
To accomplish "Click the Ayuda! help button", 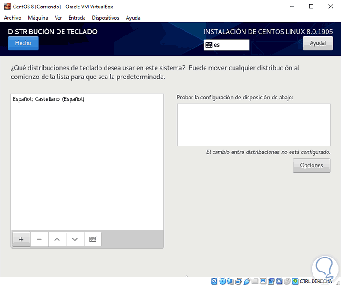I will pos(318,43).
